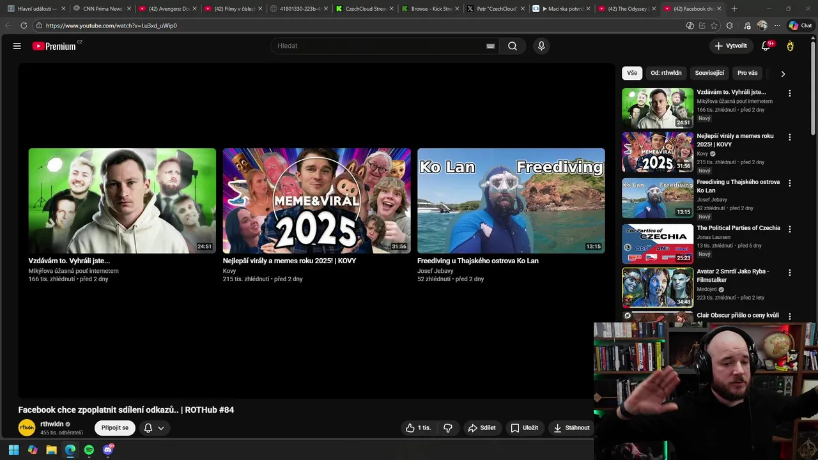This screenshot has height=460, width=818.
Task: Click video title Facebook chce zpoplatnit sdílení odkazů
Action: pos(126,410)
